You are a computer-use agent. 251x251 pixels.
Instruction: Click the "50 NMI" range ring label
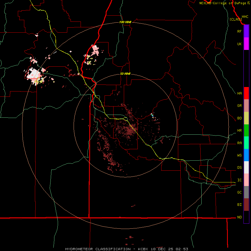pos(125,74)
